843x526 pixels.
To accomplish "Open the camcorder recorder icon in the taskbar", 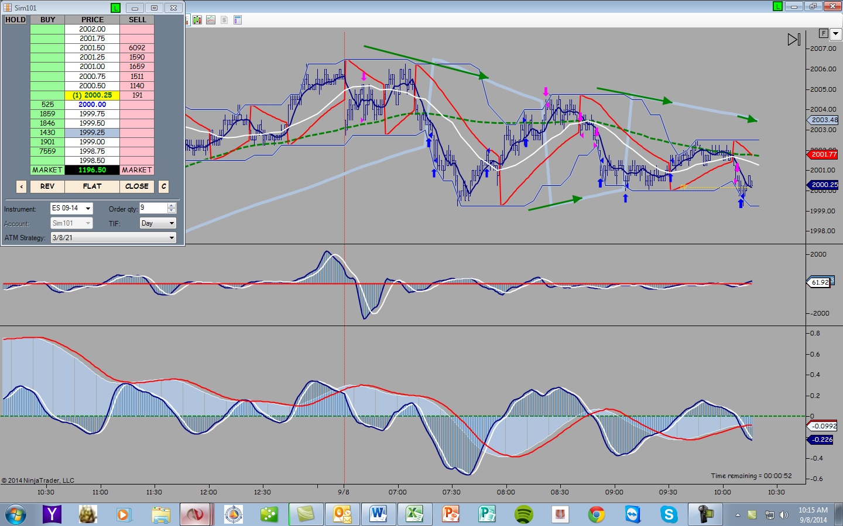I will pos(705,514).
